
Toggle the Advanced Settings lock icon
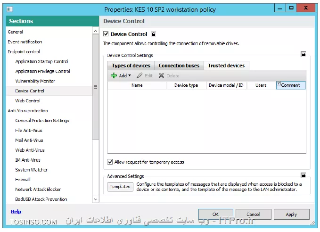[x=303, y=175]
